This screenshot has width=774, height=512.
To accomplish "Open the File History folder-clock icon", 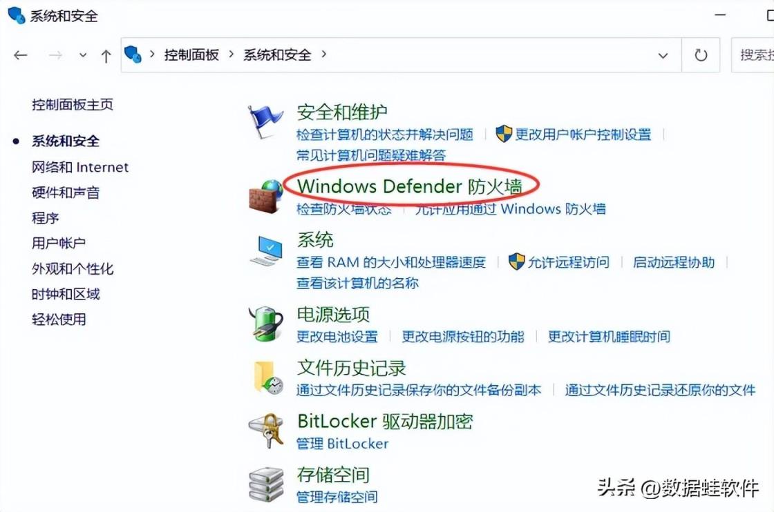I will 268,378.
